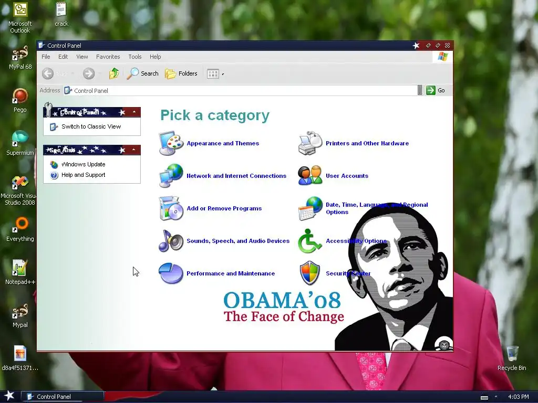The width and height of the screenshot is (538, 403).
Task: Collapse the See Also sidebar section
Action: [134, 150]
